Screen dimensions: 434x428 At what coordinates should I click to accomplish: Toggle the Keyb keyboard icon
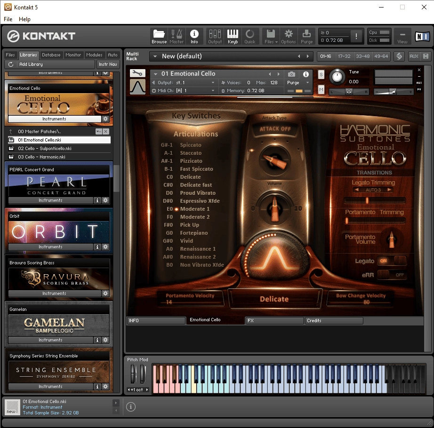[233, 37]
